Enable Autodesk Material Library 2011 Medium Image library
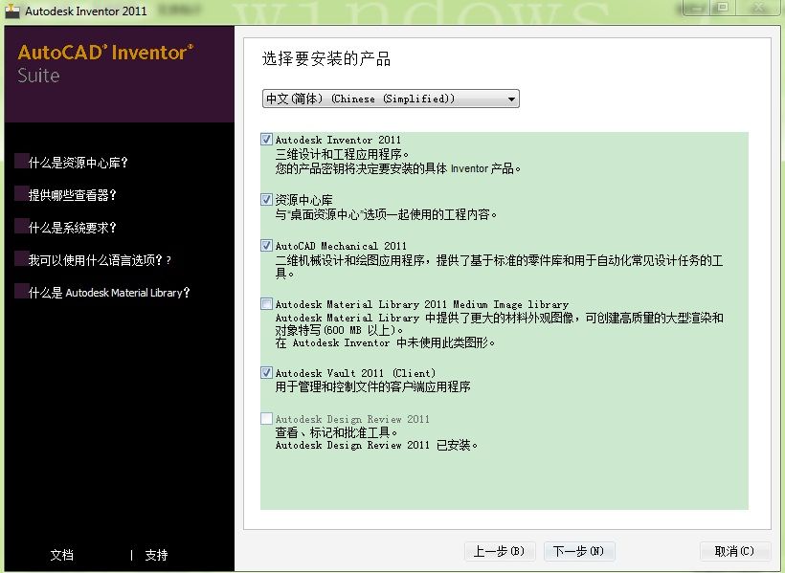Image resolution: width=785 pixels, height=573 pixels. [267, 304]
